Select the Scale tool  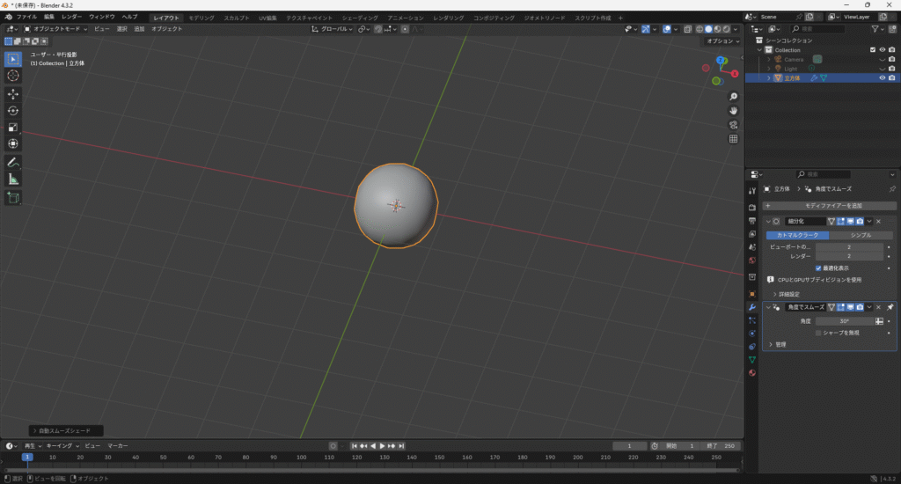12,127
